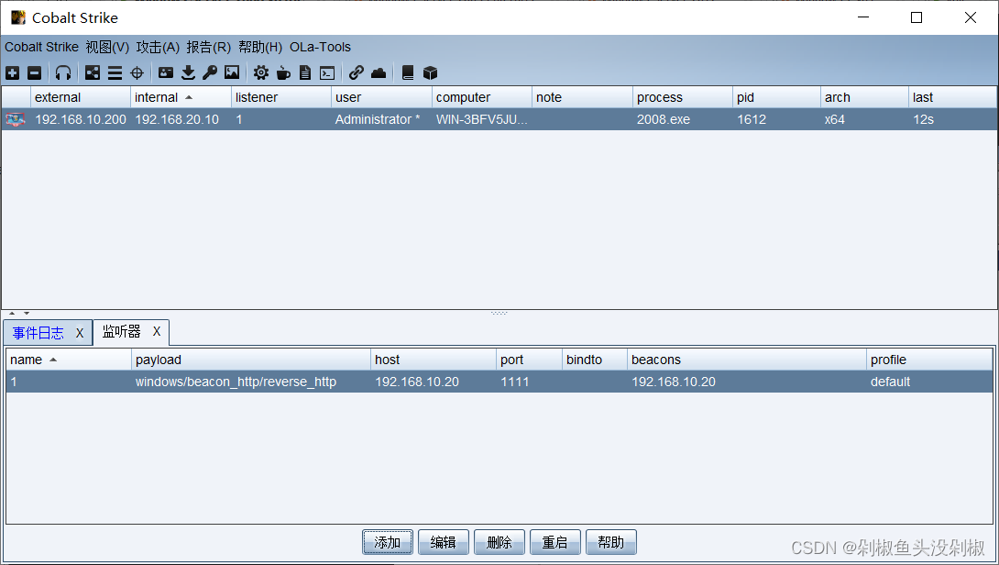Sort sessions by the note column

[x=582, y=97]
